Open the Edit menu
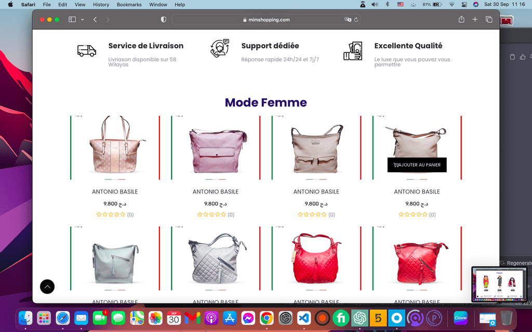 click(x=63, y=4)
